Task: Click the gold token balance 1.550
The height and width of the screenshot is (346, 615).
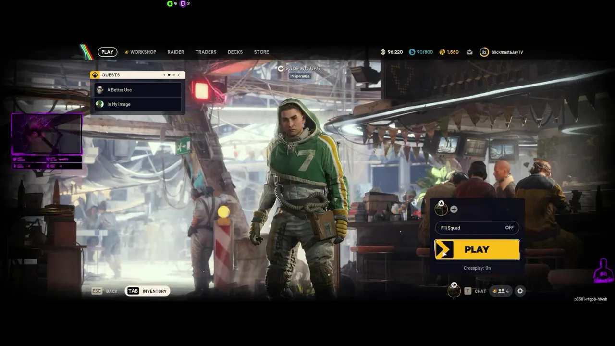Action: 449,52
